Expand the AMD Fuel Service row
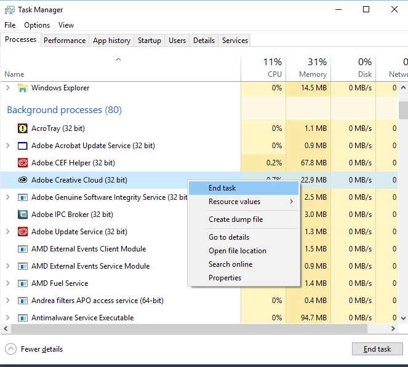The width and height of the screenshot is (408, 367). [x=8, y=283]
